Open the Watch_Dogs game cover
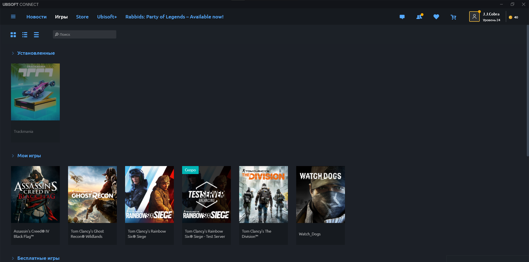 (x=320, y=194)
